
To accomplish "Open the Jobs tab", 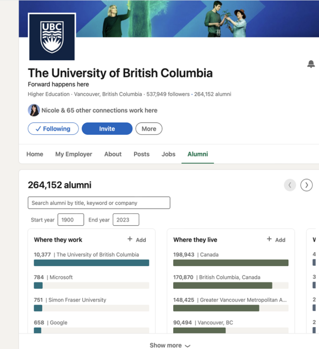I will (168, 154).
